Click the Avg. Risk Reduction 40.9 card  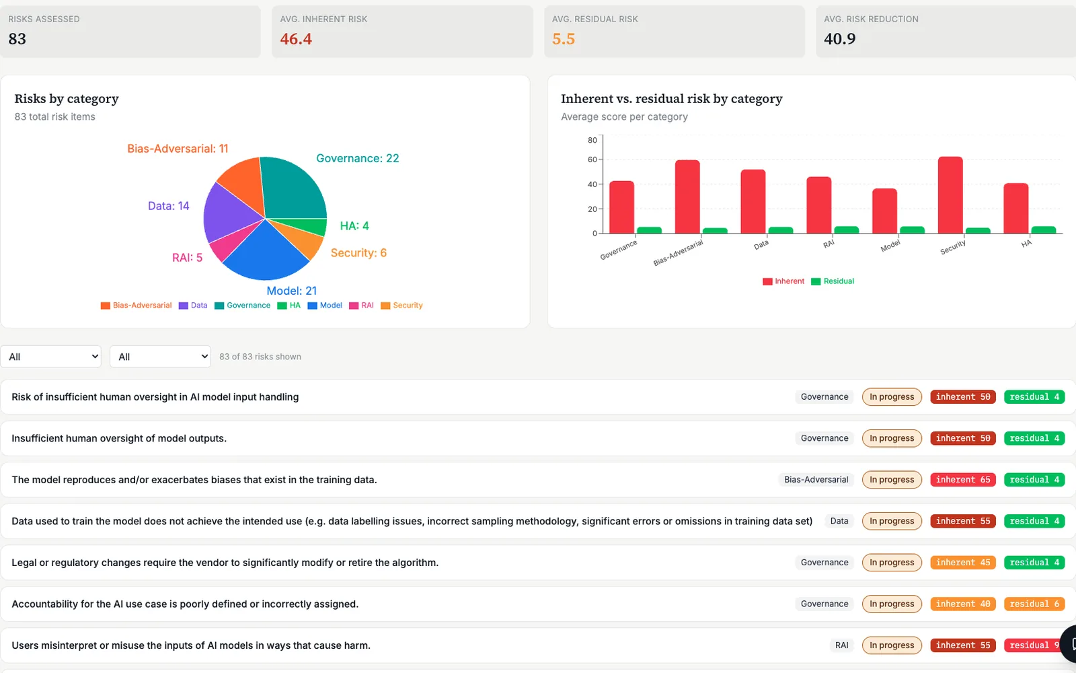click(x=946, y=32)
